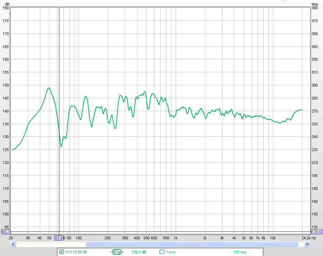Image resolution: width=323 pixels, height=256 pixels.
Task: Click the 1/12 smoothing indicator icon
Action: pyautogui.click(x=117, y=252)
